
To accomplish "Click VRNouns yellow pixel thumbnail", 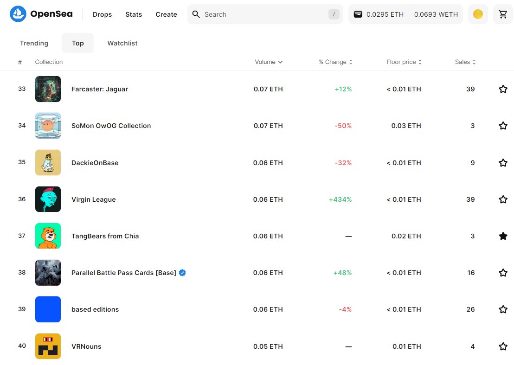I will 48,346.
